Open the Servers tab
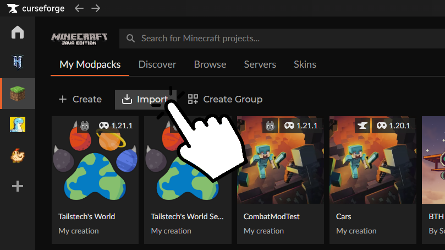Image resolution: width=445 pixels, height=250 pixels. tap(260, 64)
